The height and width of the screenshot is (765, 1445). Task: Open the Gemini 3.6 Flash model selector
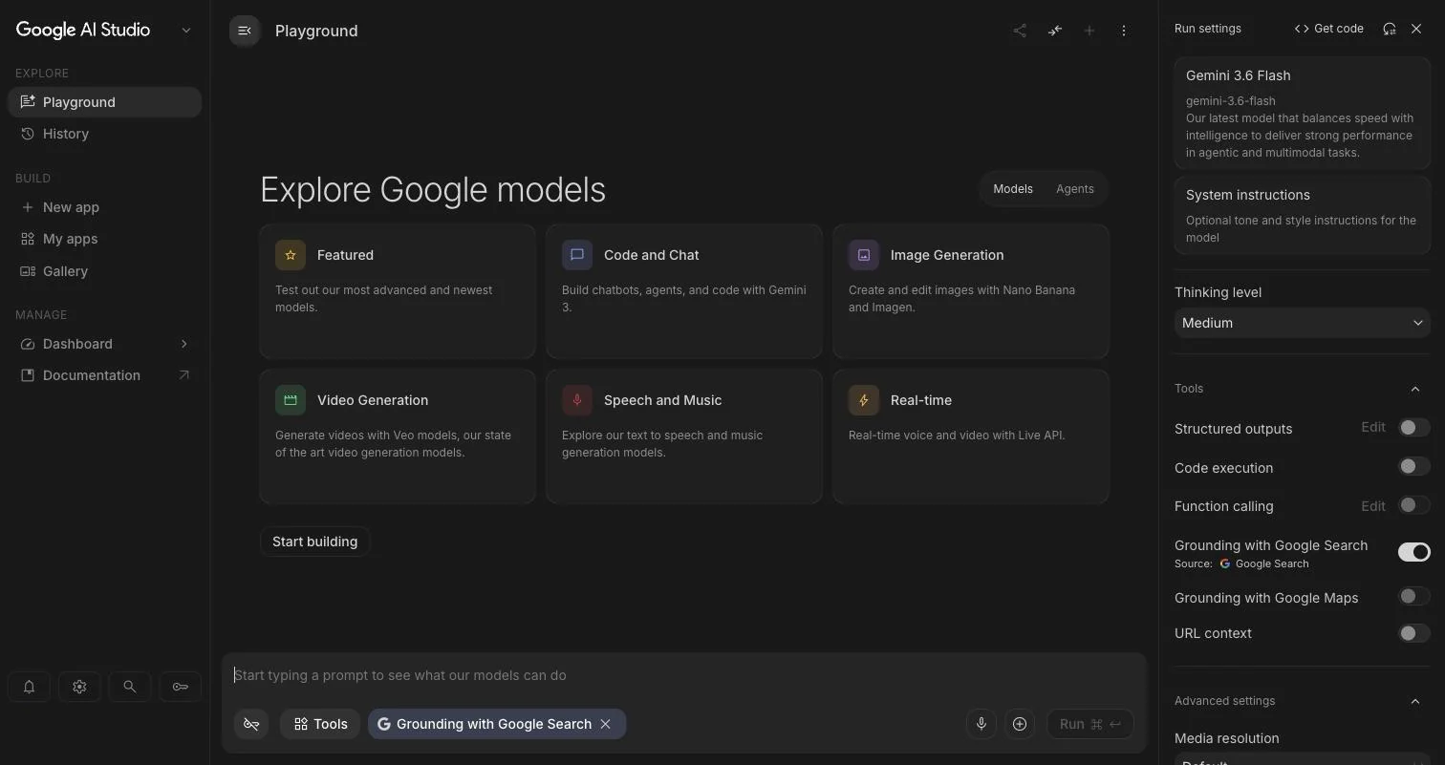(1302, 113)
